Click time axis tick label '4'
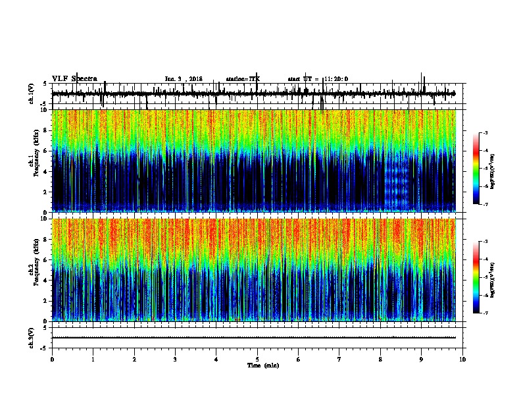521x403 pixels. point(216,360)
